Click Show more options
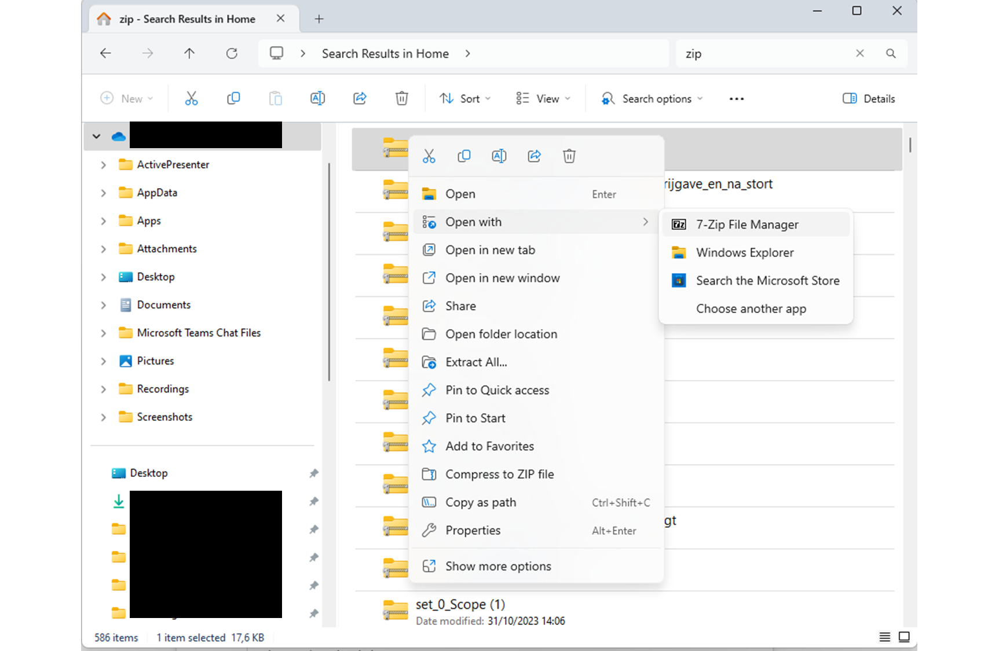 point(498,567)
